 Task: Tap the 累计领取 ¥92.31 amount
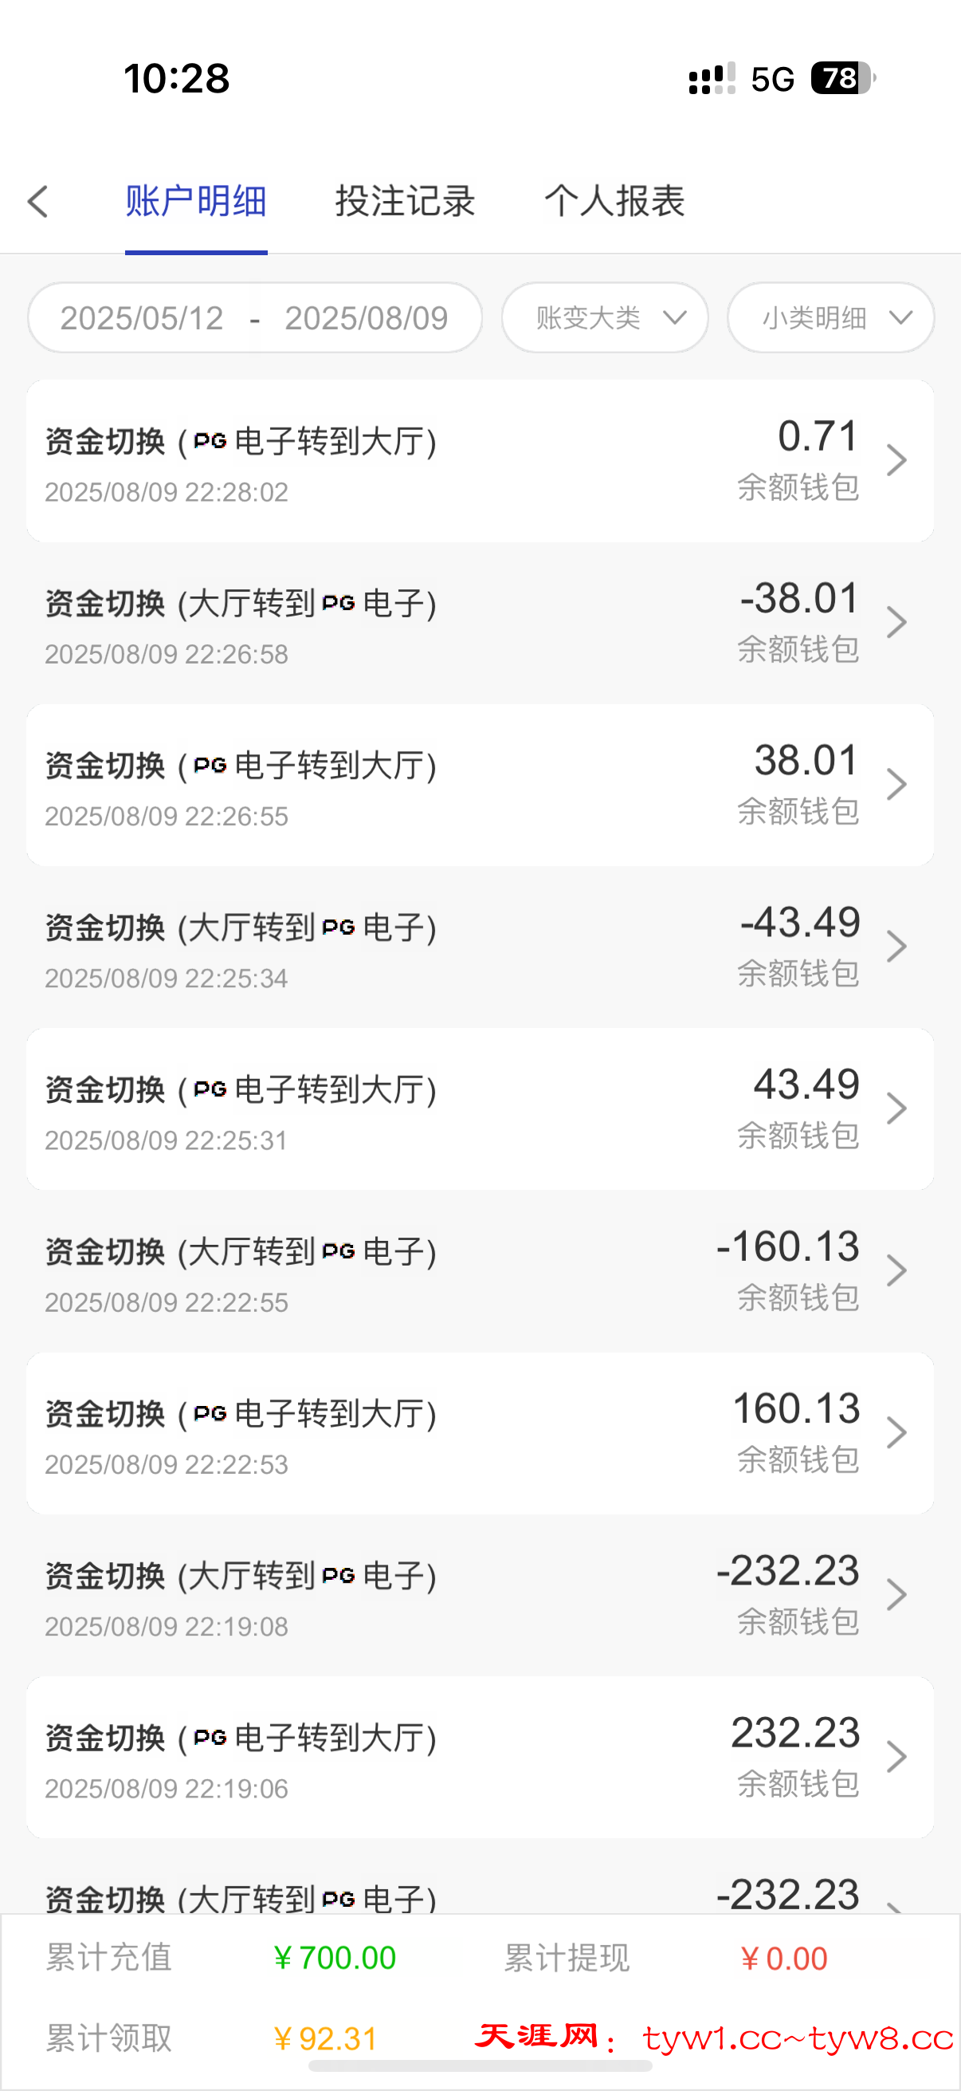[326, 2038]
